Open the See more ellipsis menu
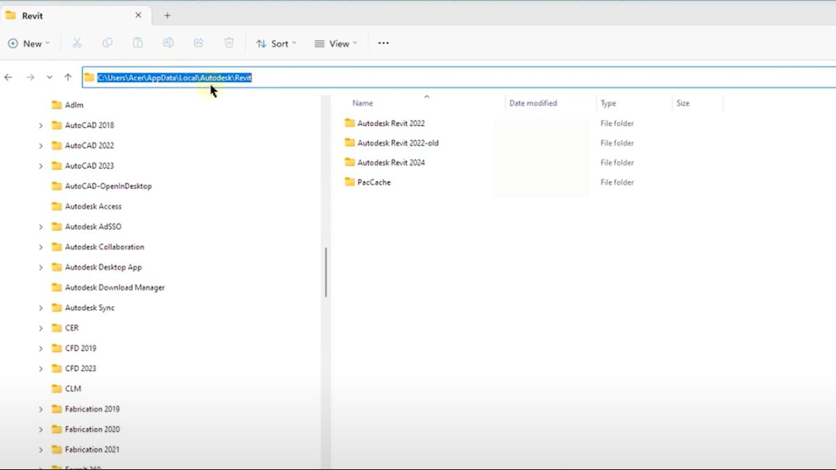Image resolution: width=836 pixels, height=470 pixels. point(383,43)
